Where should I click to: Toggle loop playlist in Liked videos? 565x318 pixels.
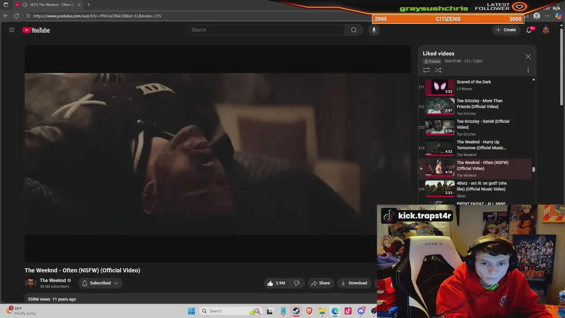pos(426,70)
